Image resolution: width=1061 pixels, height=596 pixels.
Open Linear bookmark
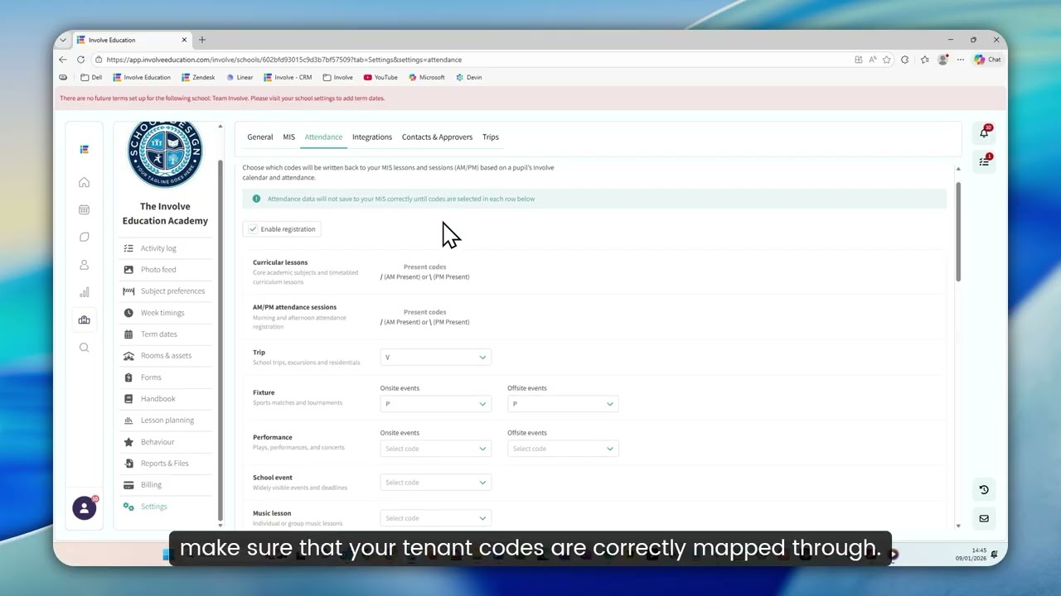tap(240, 77)
